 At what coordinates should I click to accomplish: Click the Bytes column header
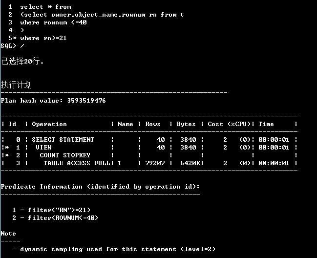tap(186, 124)
